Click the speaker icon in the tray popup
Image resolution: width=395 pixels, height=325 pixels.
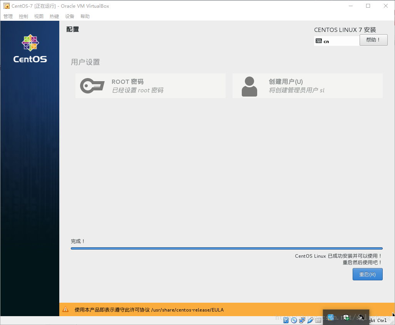point(361,317)
